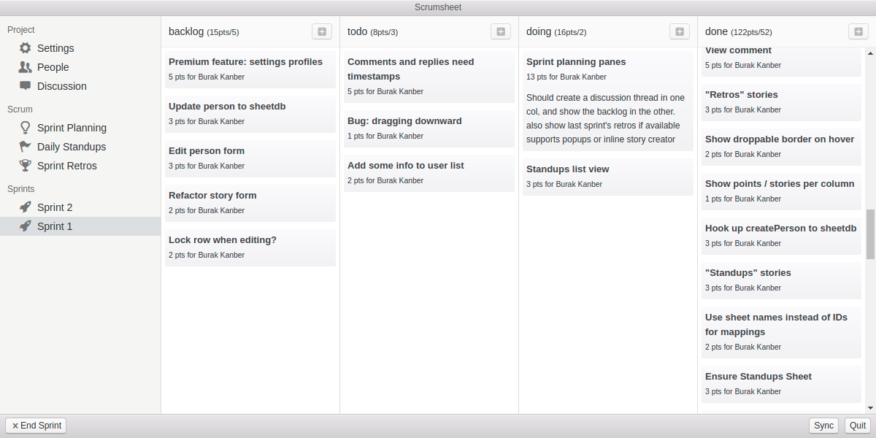
Task: Select Sprint 2 in the sidebar
Action: point(54,207)
